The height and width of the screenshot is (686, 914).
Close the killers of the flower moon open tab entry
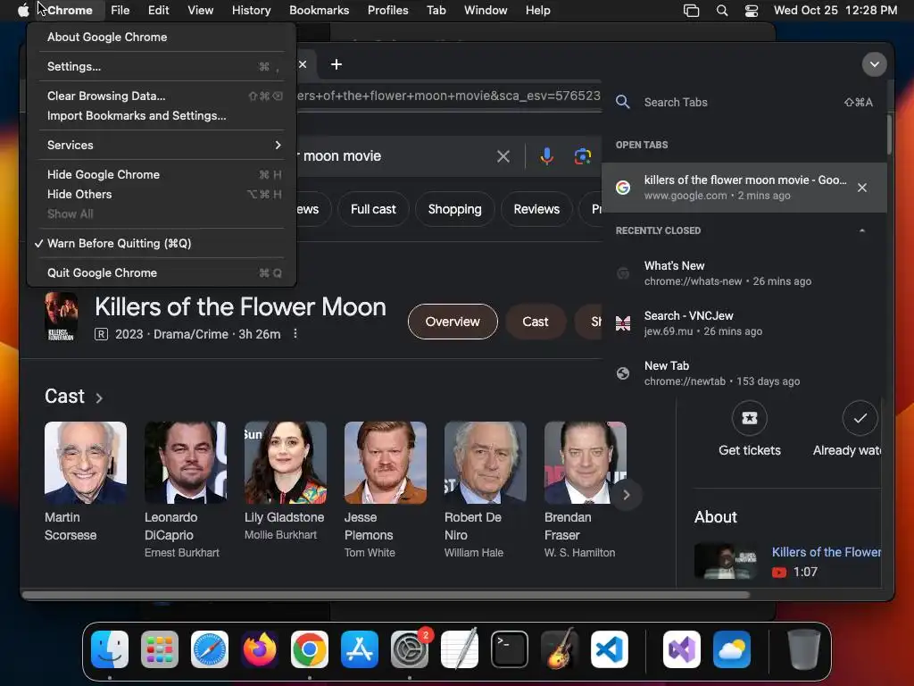pos(862,188)
